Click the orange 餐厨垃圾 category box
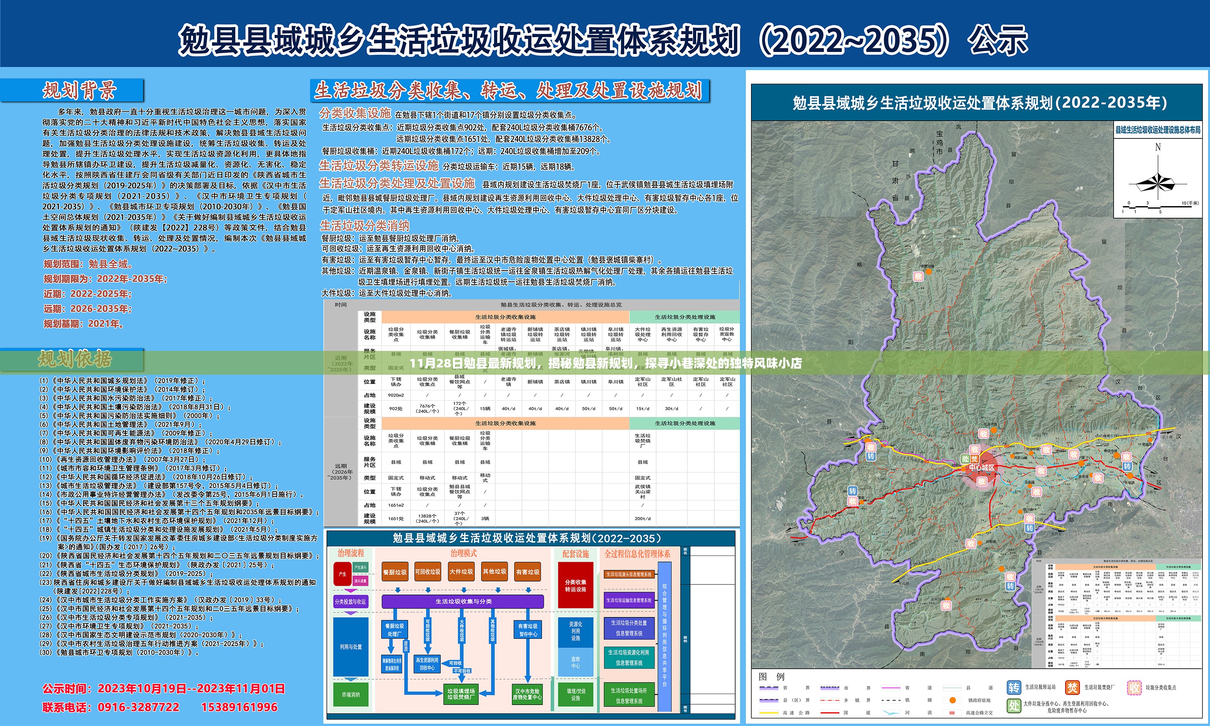Screen dimensions: 1210x726 (x=395, y=572)
